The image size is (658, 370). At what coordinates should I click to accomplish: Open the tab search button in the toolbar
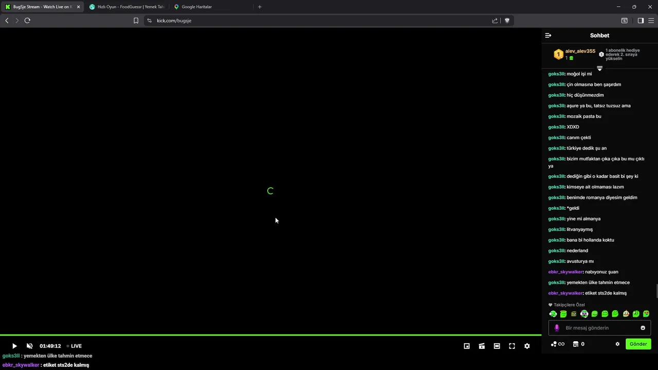pyautogui.click(x=624, y=21)
